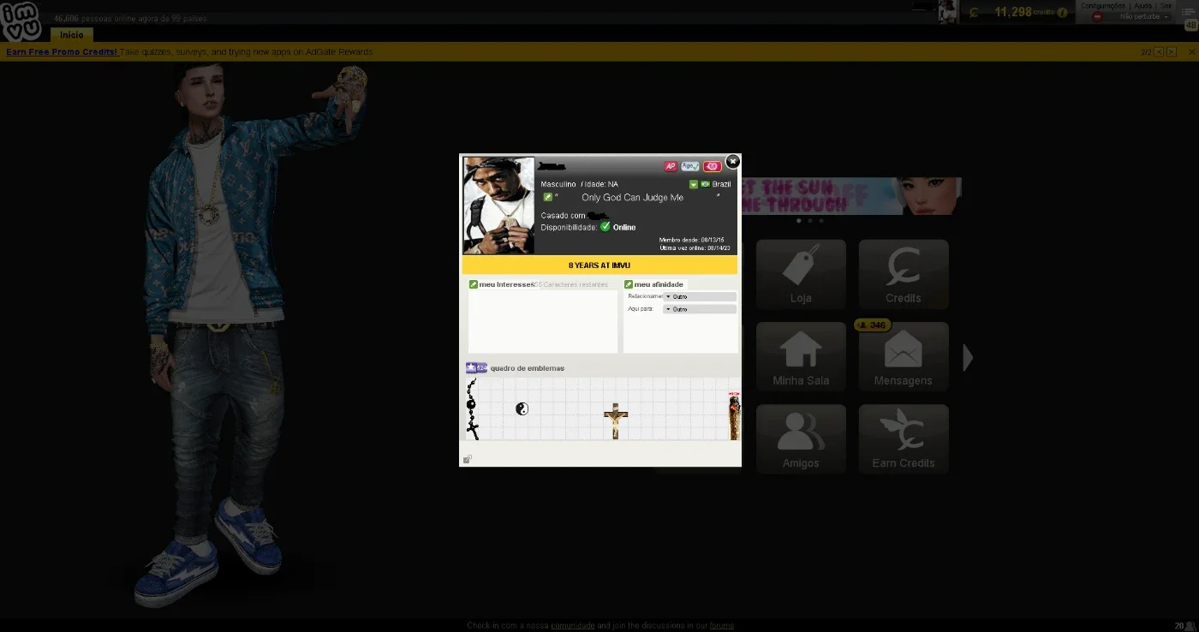The width and height of the screenshot is (1199, 632).
Task: Click Sair to log out
Action: 1166,6
